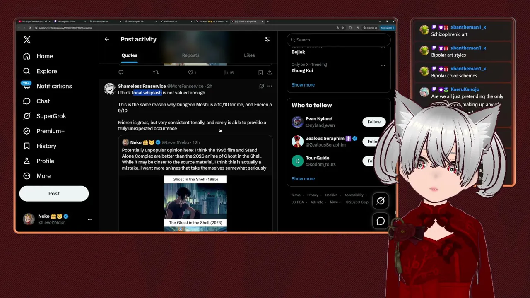This screenshot has width=530, height=298.
Task: Open the Ghost in the Shell comparison image
Action: 195,203
